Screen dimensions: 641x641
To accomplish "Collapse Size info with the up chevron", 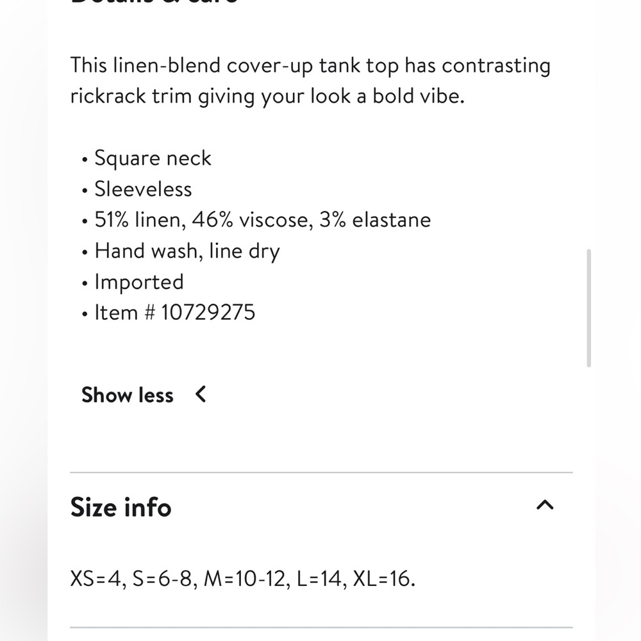I will click(544, 505).
